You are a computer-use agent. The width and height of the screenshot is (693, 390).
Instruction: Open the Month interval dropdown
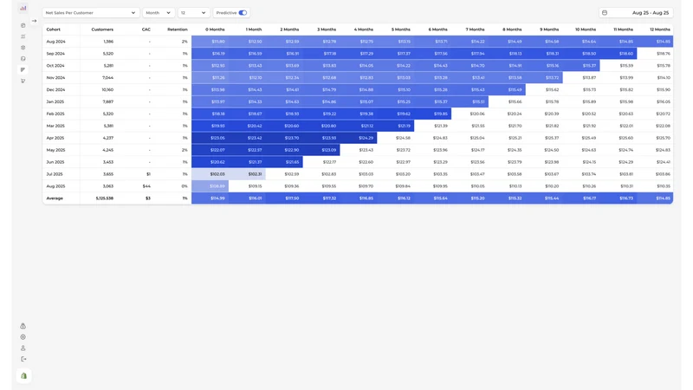tap(159, 13)
